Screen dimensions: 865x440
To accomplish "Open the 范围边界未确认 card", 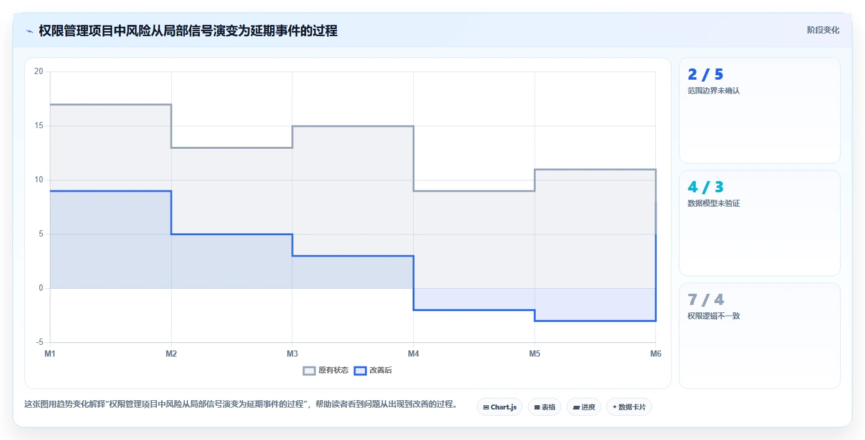I will click(x=759, y=110).
